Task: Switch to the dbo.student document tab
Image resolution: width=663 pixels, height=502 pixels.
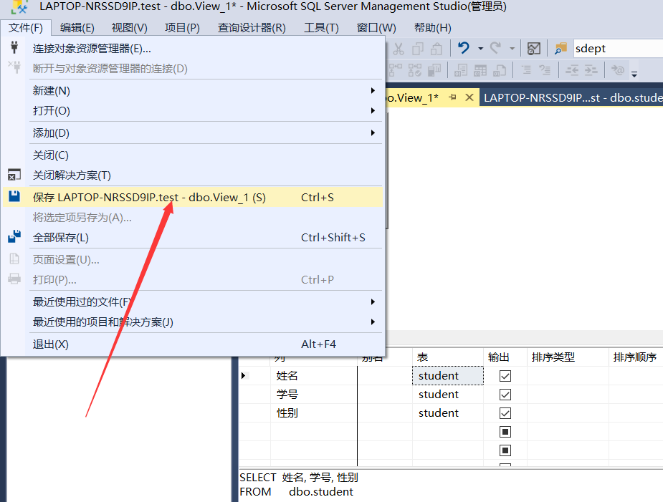Action: [571, 97]
